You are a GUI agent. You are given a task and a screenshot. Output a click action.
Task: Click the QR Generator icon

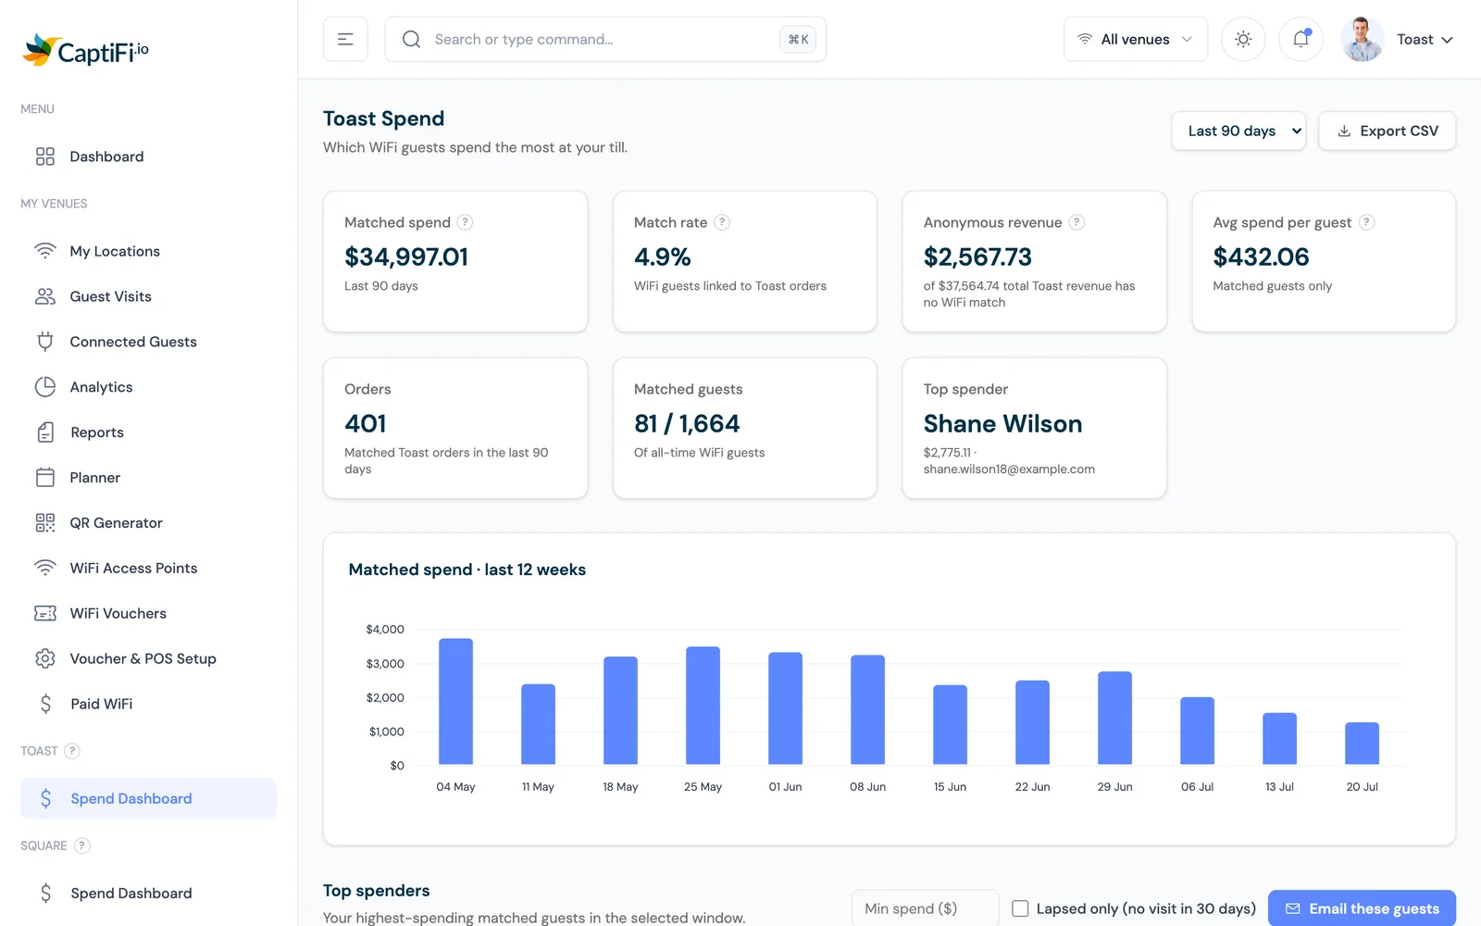pos(45,523)
